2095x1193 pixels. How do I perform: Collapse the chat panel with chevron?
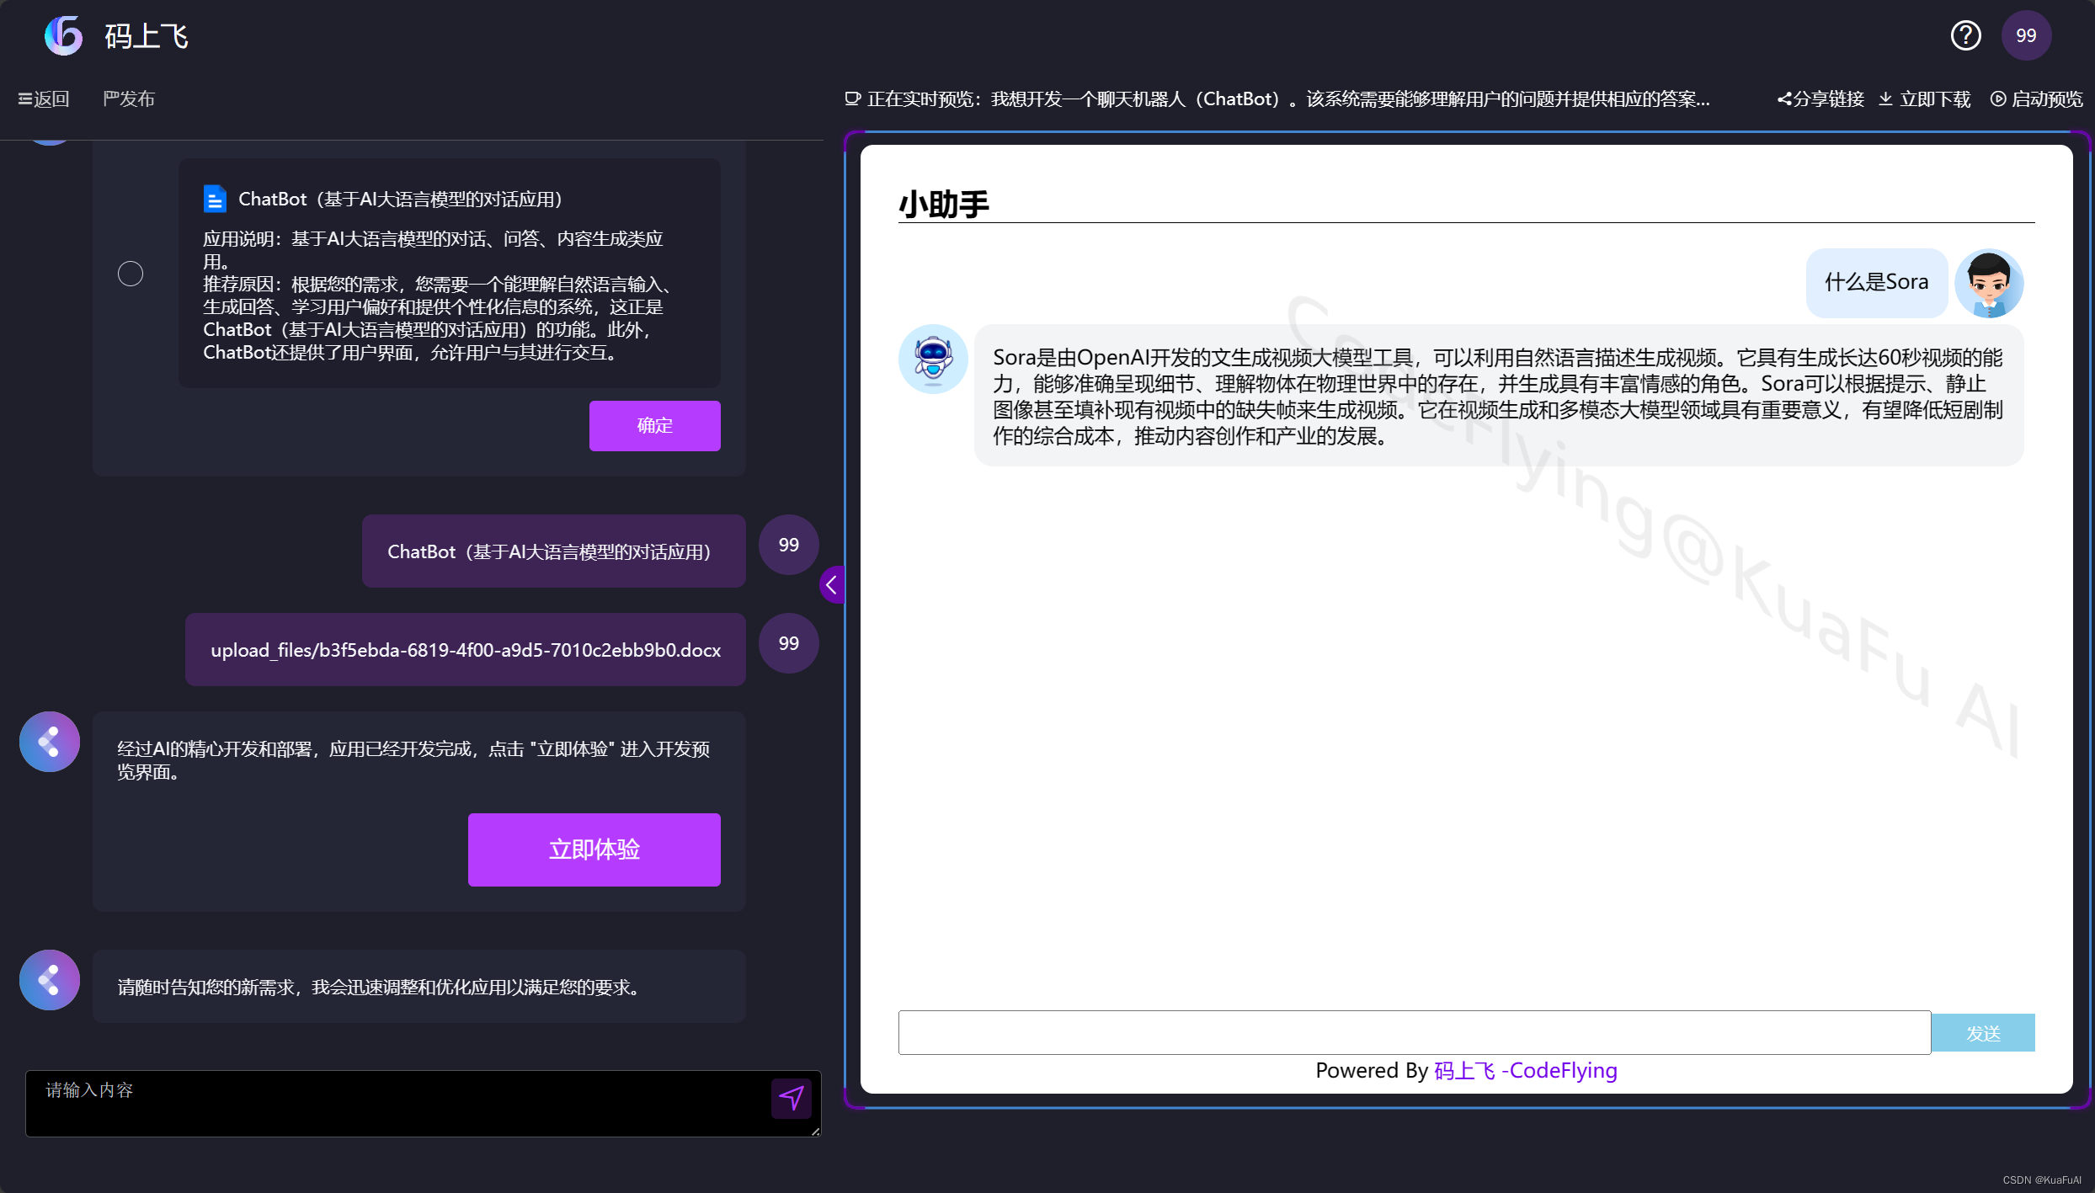831,584
